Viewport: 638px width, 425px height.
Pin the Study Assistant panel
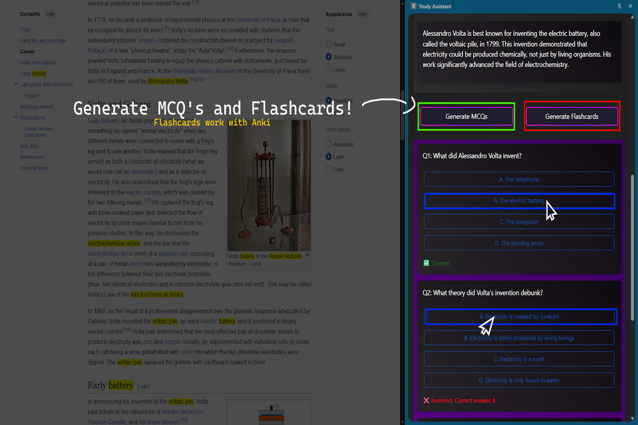click(620, 6)
